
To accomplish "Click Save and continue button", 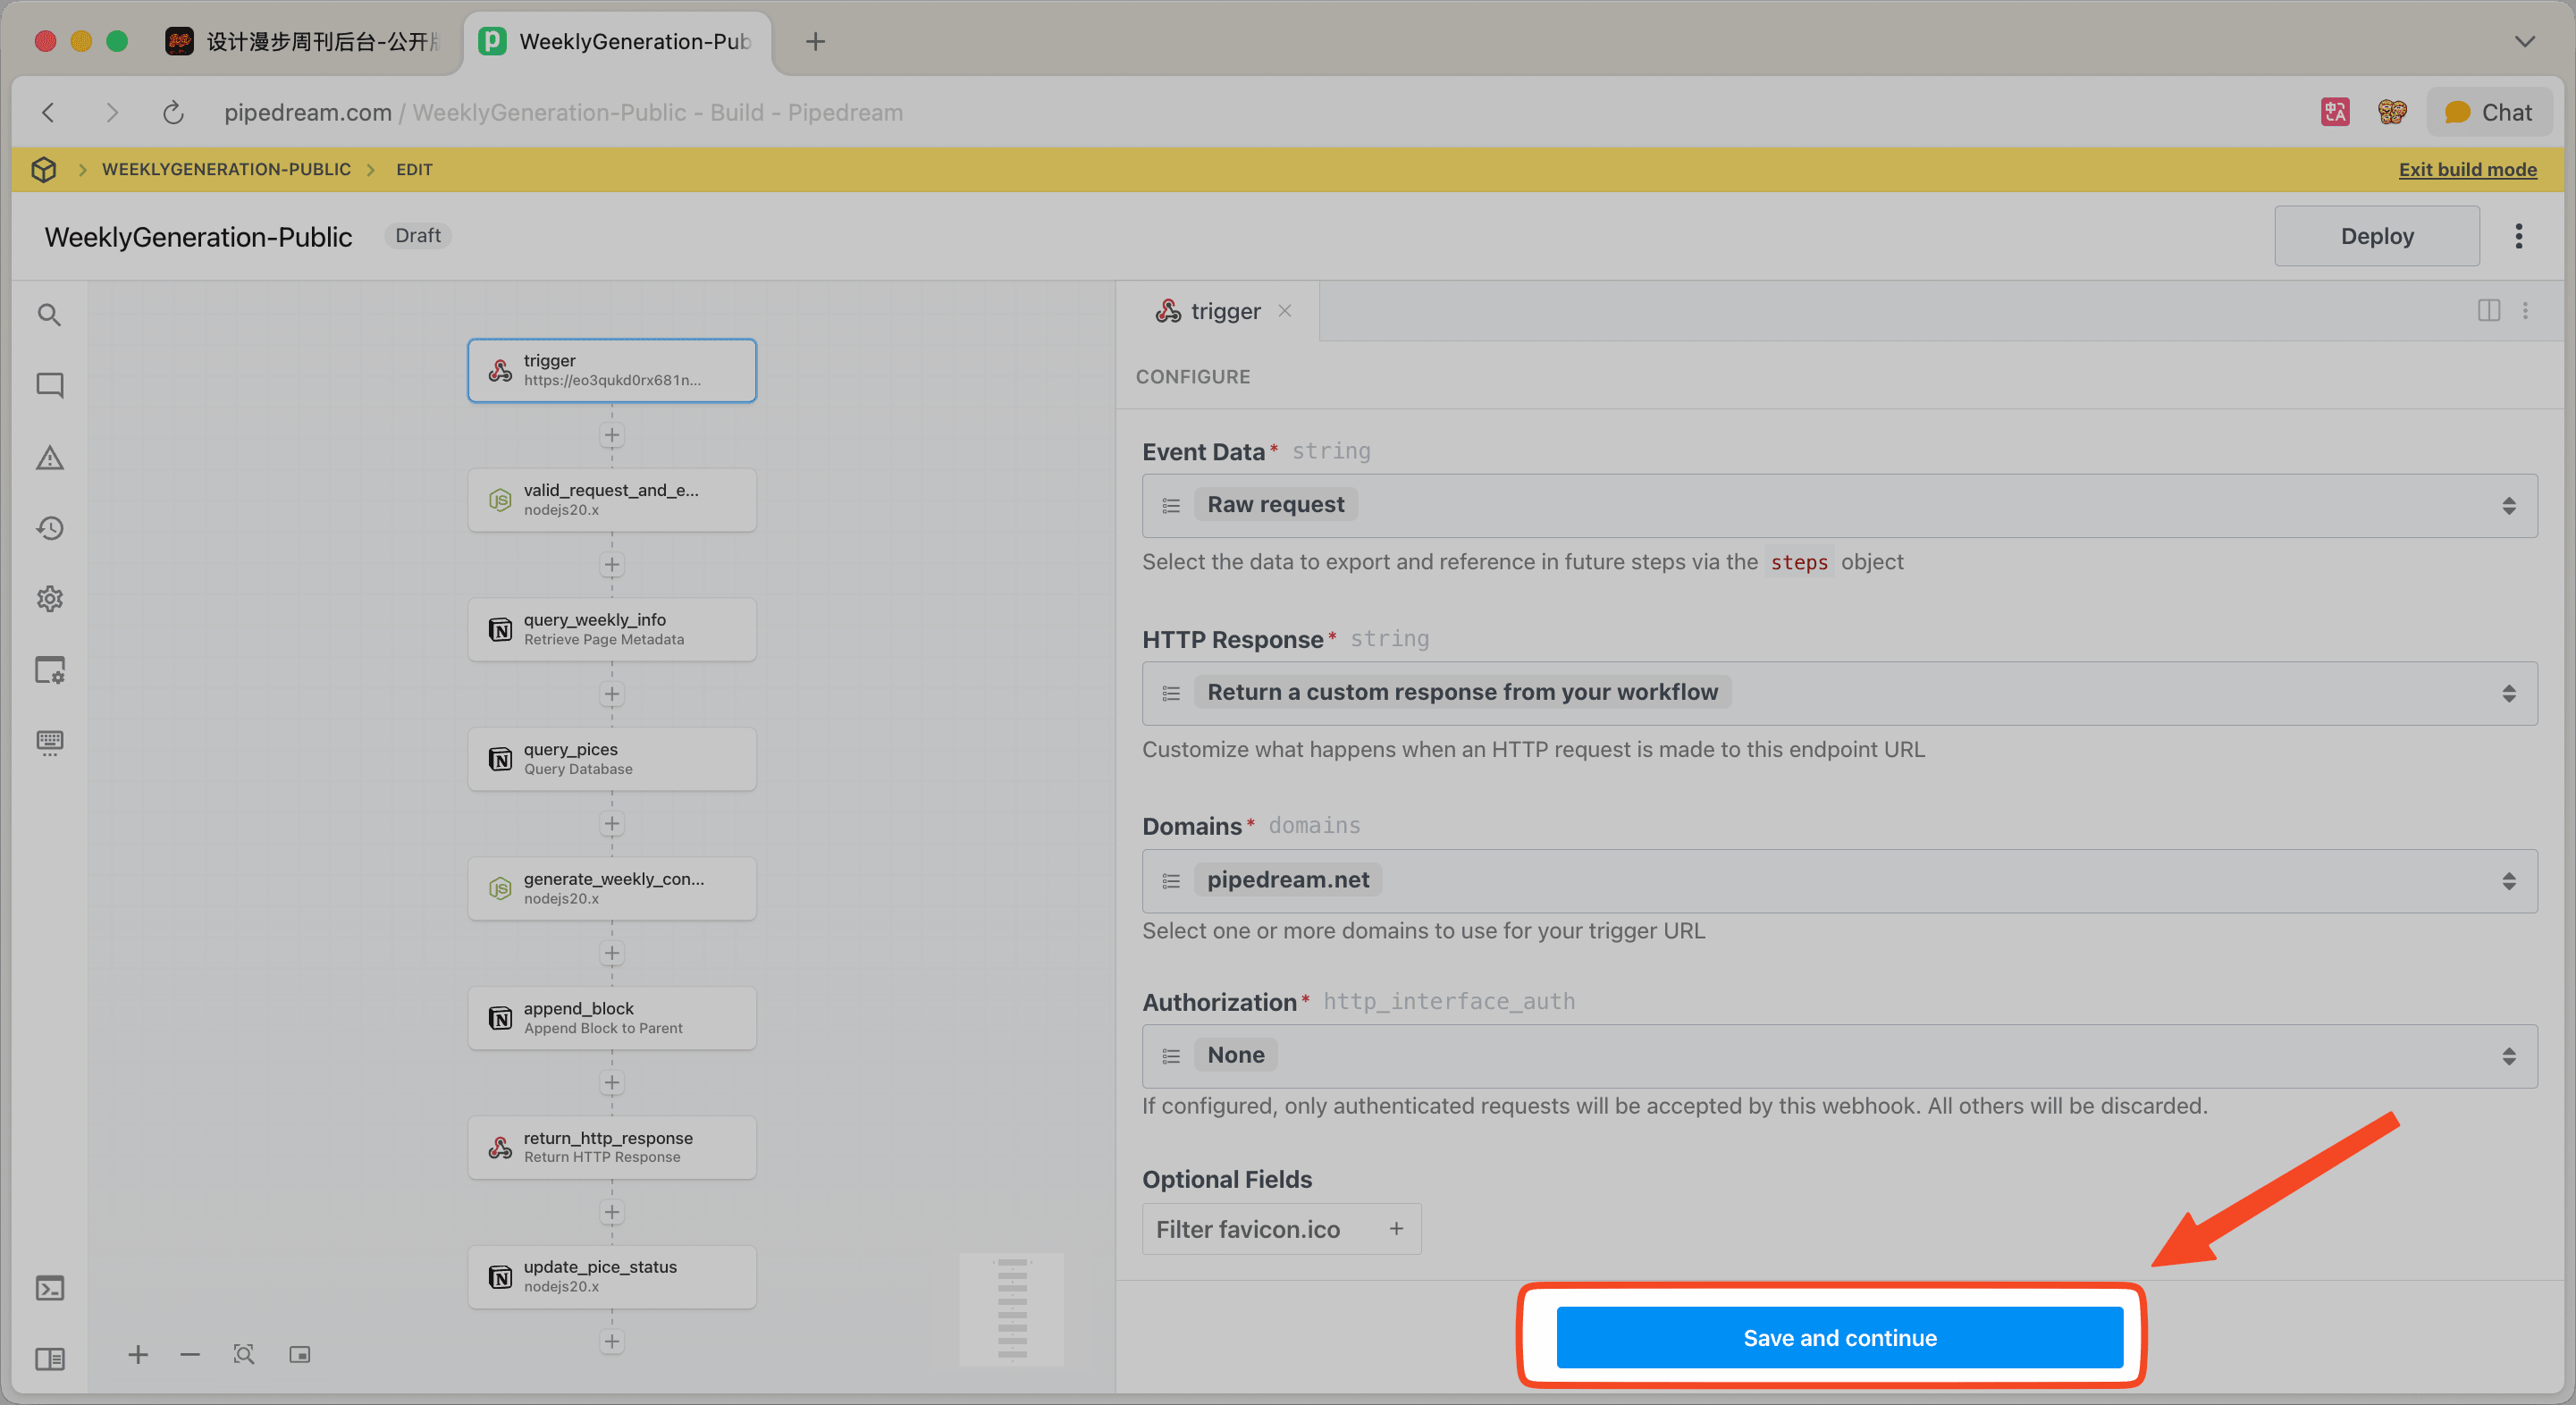I will click(x=1839, y=1337).
